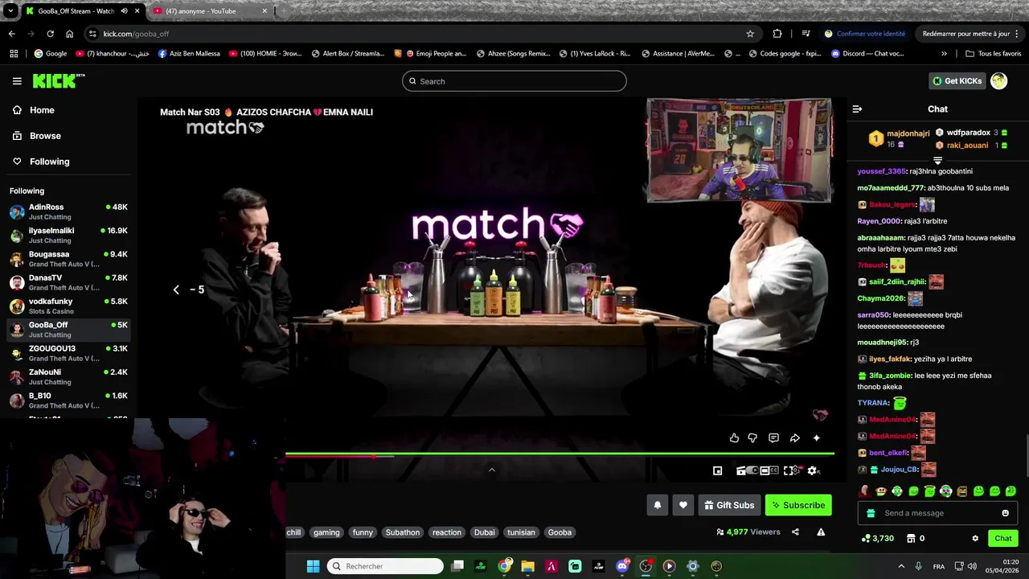
Task: Focus the Kick search field
Action: point(514,81)
